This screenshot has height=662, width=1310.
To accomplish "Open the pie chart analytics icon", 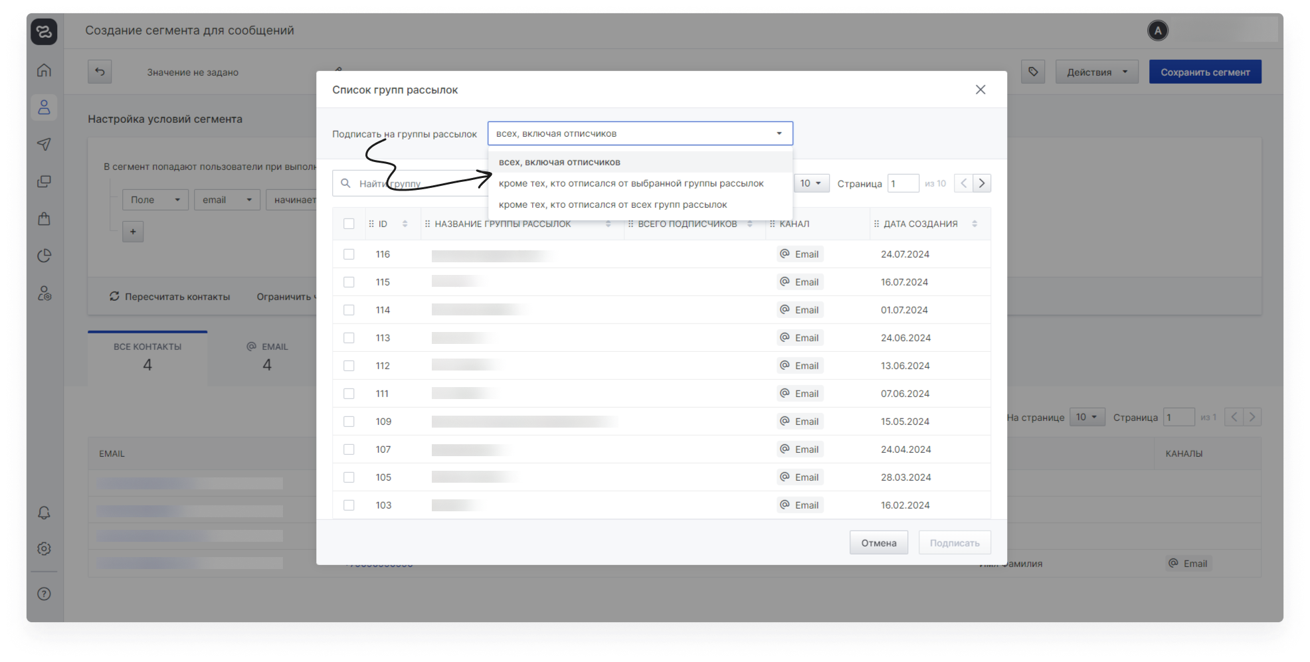I will [x=44, y=256].
